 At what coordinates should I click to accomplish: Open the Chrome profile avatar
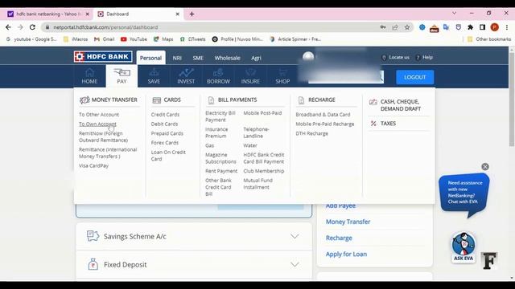point(495,27)
